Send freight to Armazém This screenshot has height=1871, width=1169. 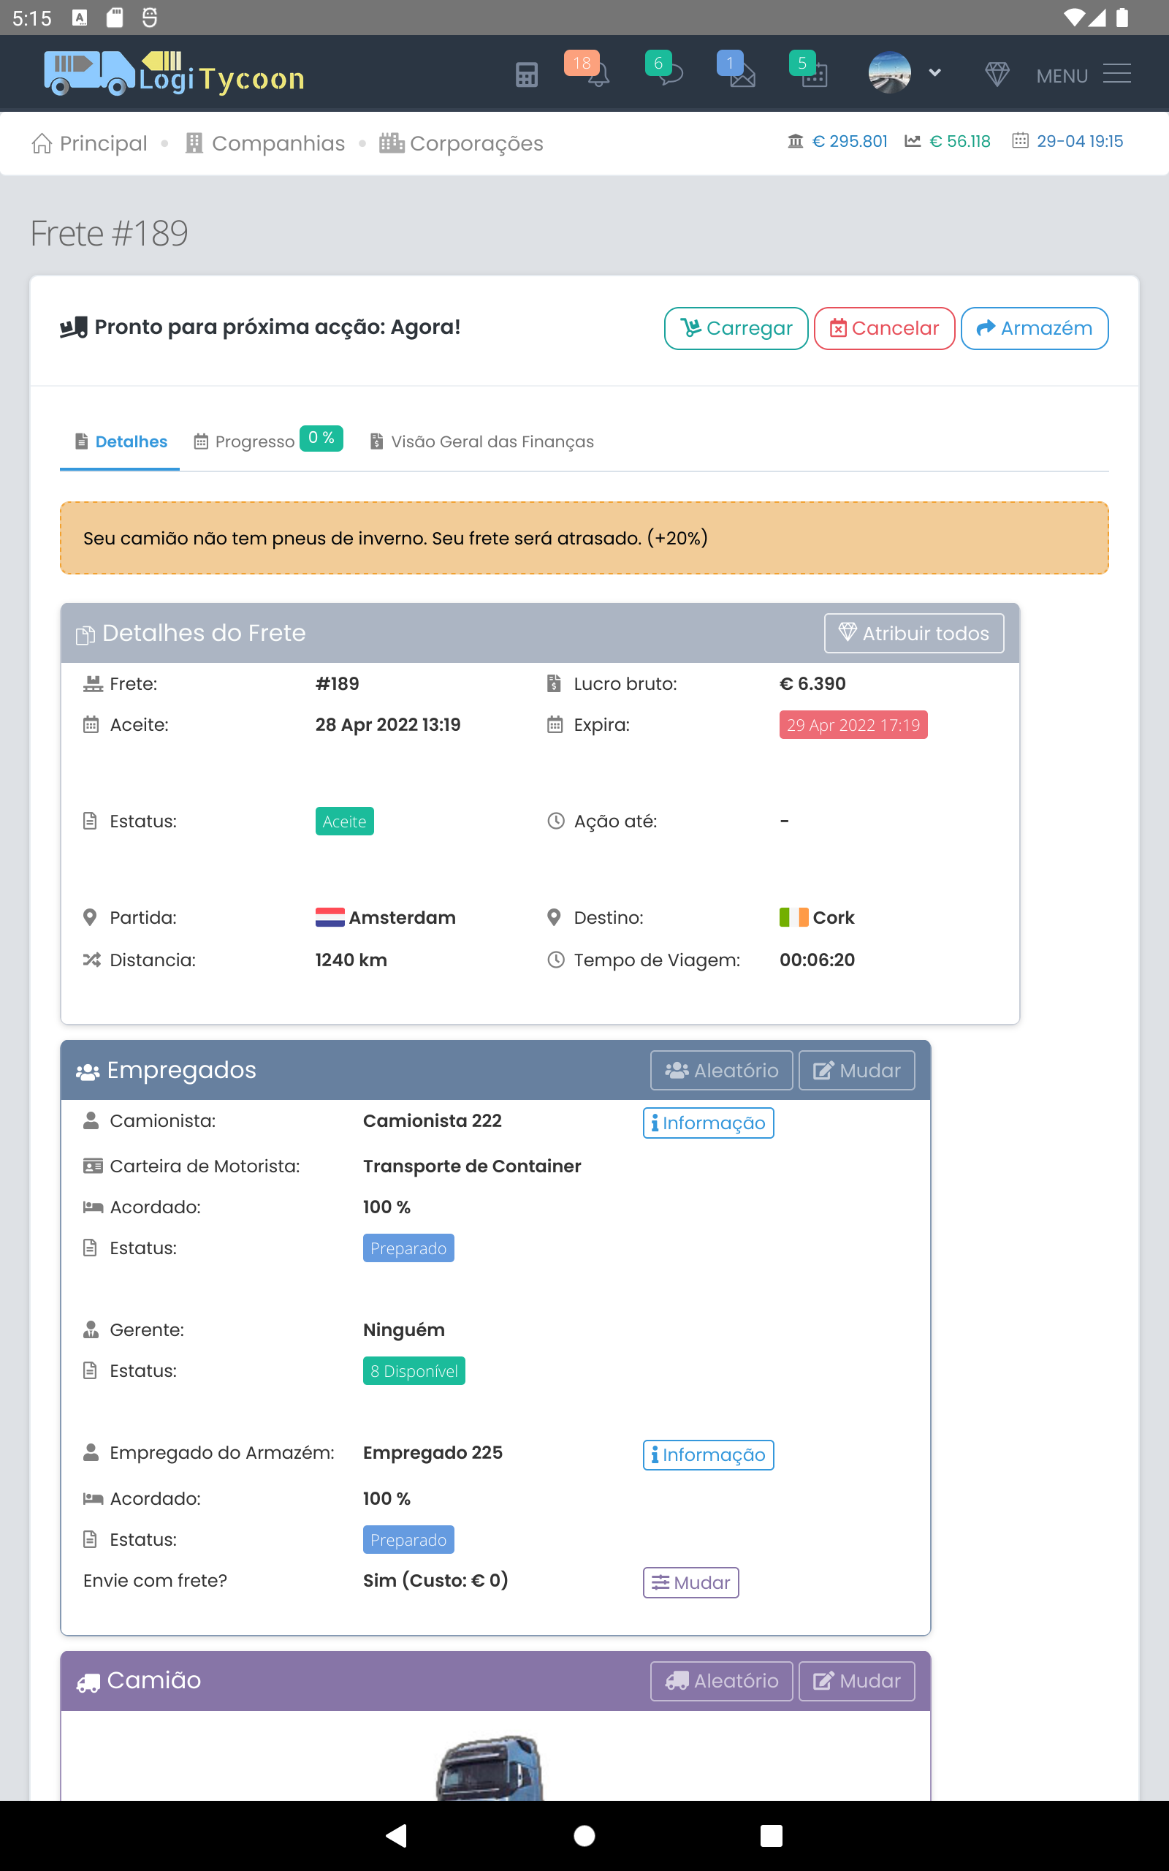click(1034, 329)
